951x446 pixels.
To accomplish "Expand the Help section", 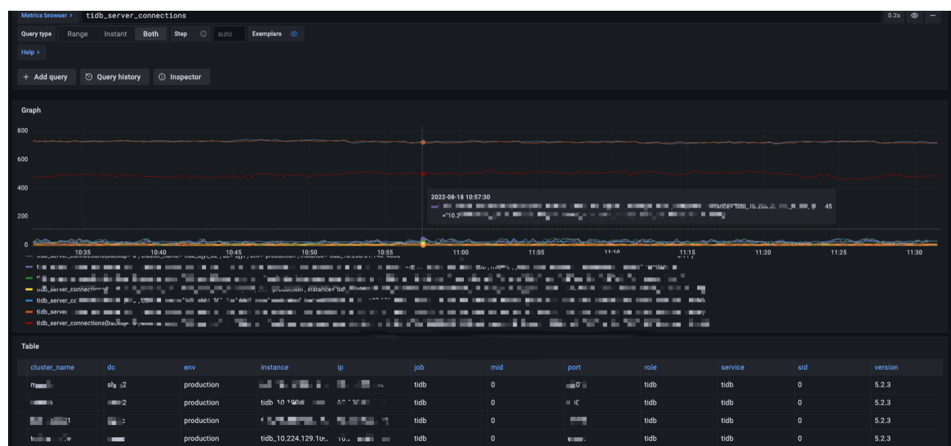I will 30,52.
